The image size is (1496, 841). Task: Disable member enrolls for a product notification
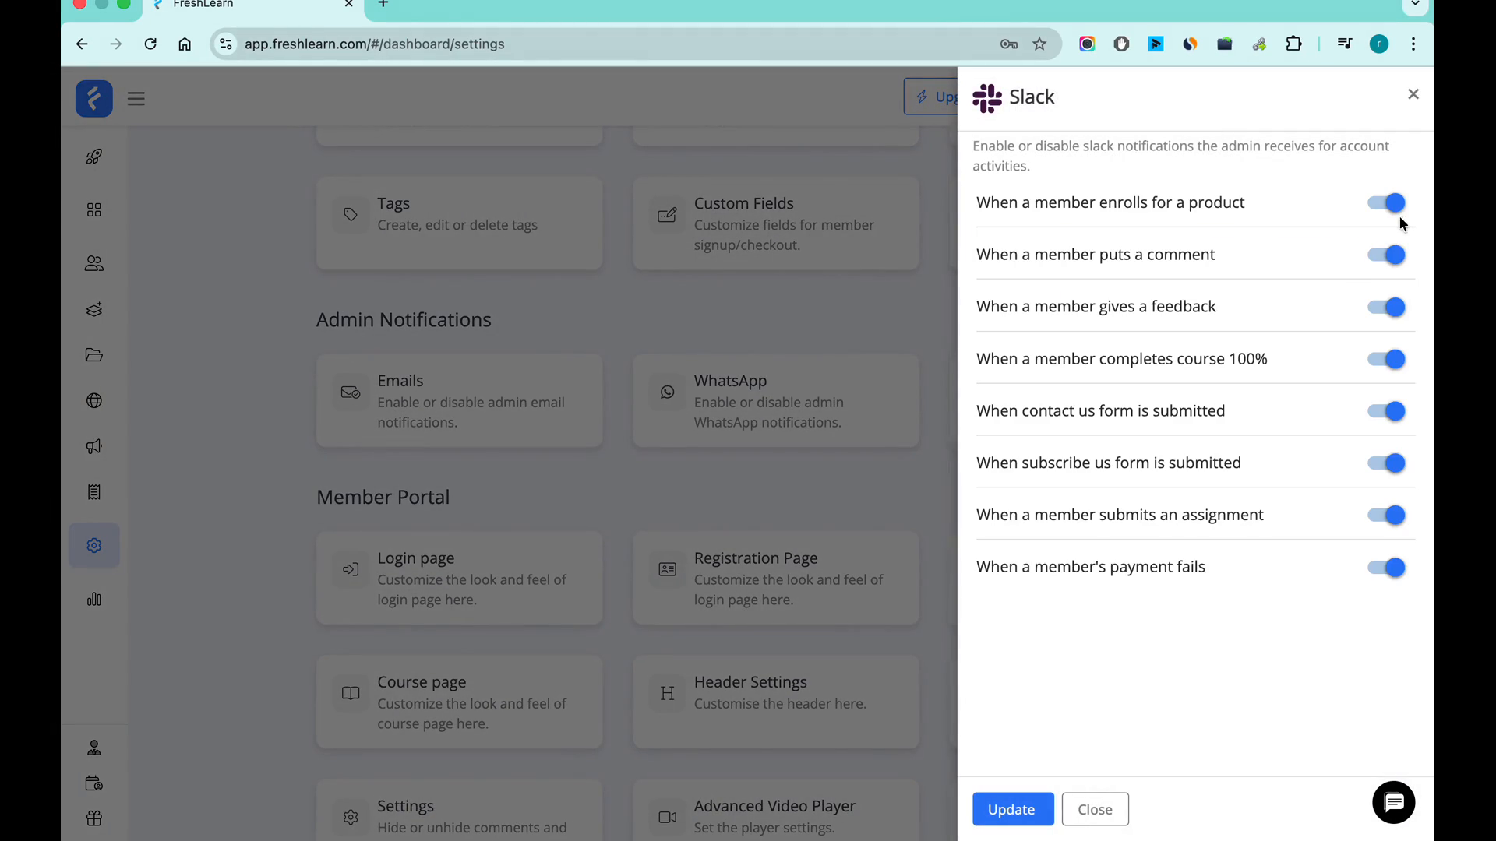(1386, 202)
